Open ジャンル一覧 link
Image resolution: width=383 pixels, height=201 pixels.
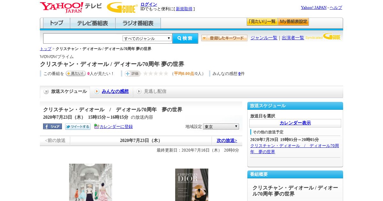[x=264, y=38]
